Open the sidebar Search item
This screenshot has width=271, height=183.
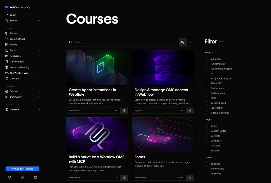(22, 21)
